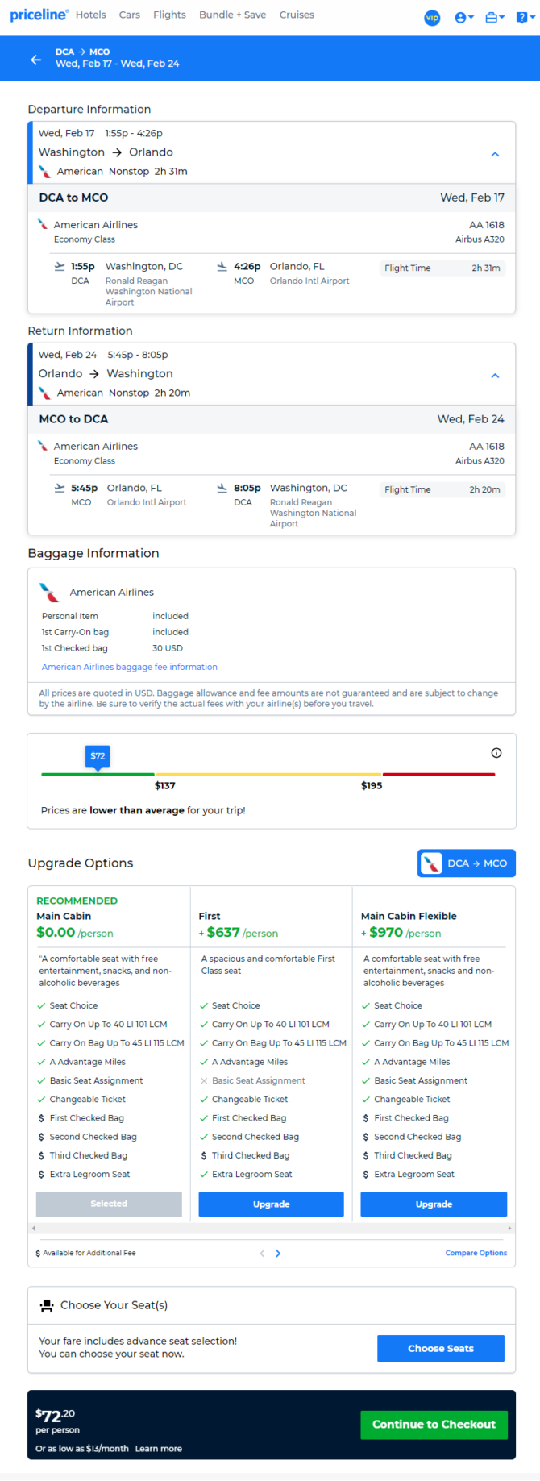This screenshot has width=540, height=1481.
Task: Show next upgrade options with right arrow
Action: click(278, 1253)
